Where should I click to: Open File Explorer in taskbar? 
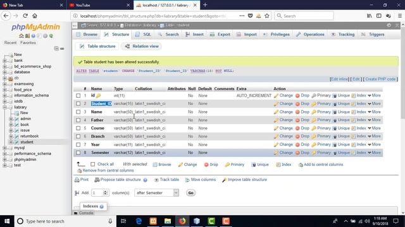click(168, 221)
